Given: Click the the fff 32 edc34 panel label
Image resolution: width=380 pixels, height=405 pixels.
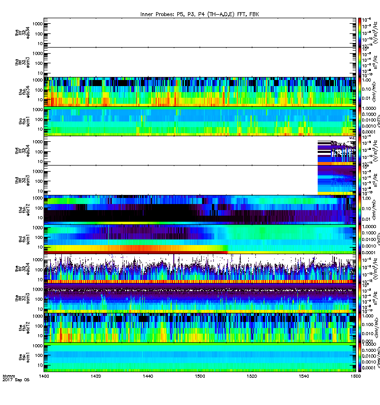Looking at the screenshot, I should point(22,269).
